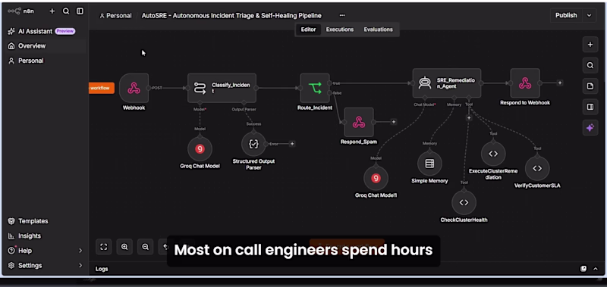Screen dimensions: 607x287
Task: Add tool via plus under SRE agent
Action: (469, 118)
